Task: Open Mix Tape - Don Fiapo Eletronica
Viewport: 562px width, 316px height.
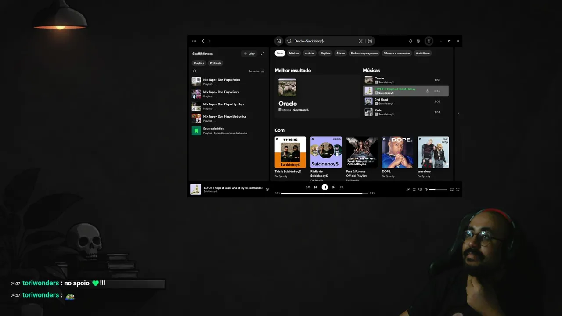Action: tap(228, 118)
